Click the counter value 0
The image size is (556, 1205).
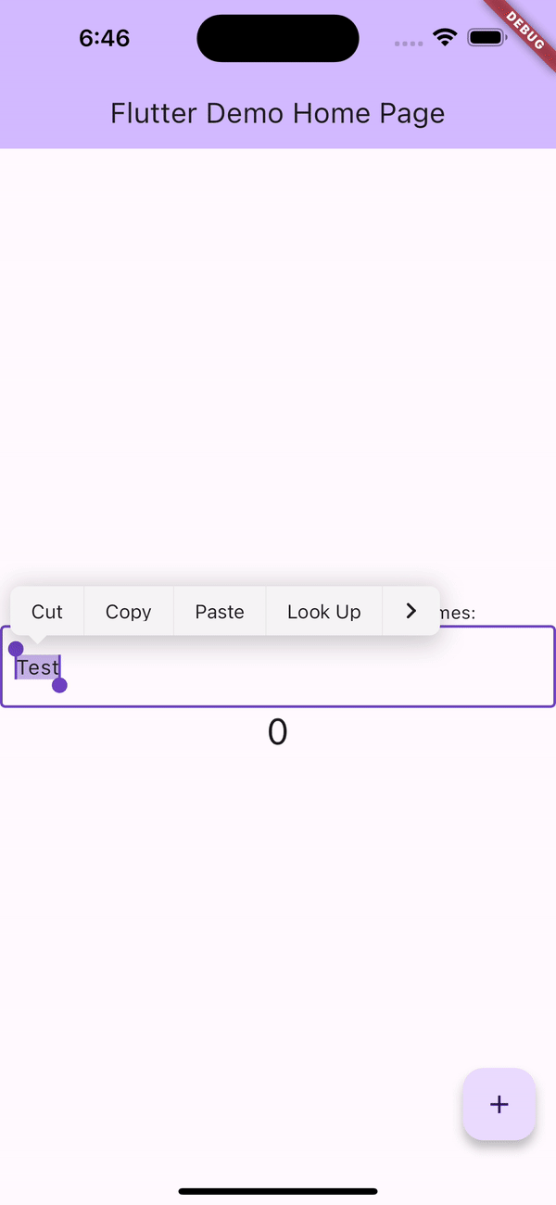277,732
